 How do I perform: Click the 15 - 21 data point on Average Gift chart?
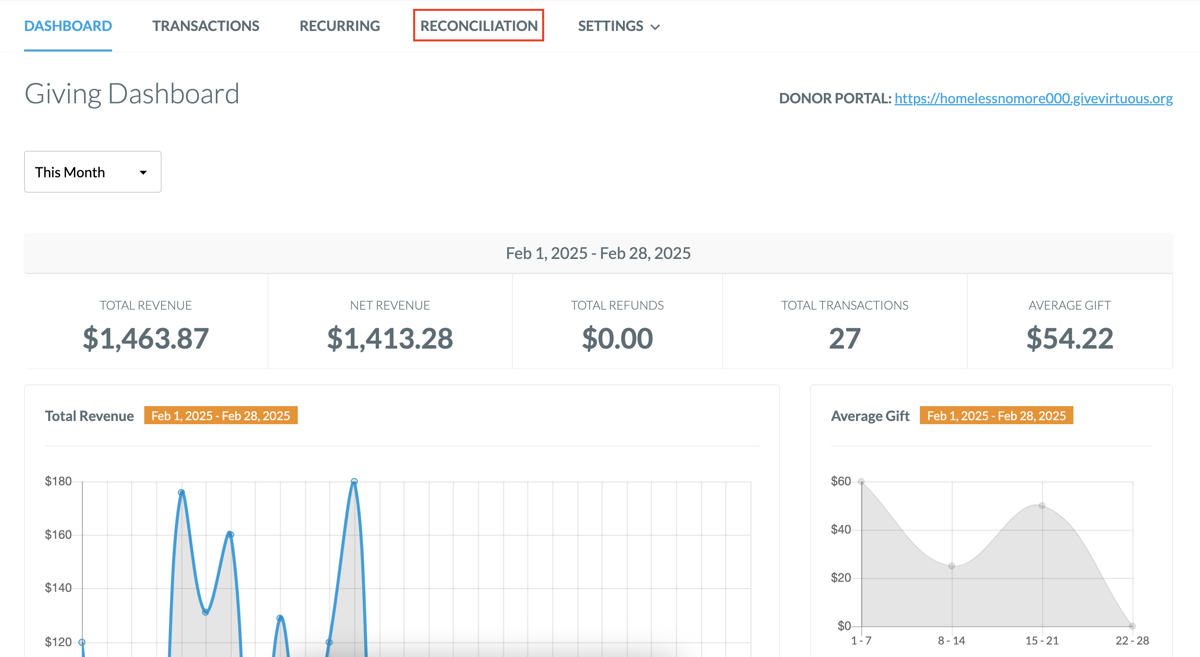[x=1042, y=505]
